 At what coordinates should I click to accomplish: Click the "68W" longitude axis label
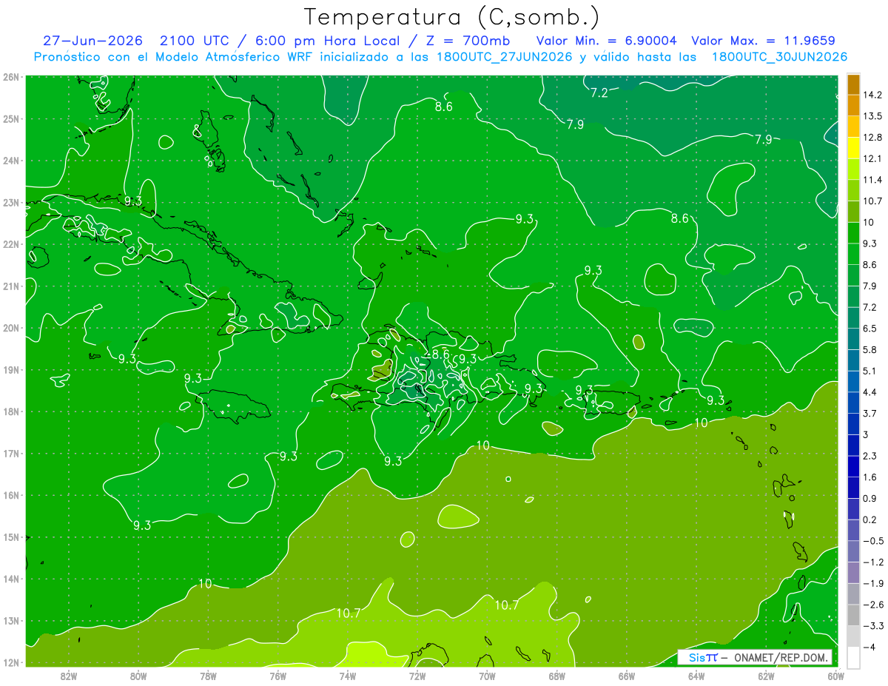tap(557, 676)
